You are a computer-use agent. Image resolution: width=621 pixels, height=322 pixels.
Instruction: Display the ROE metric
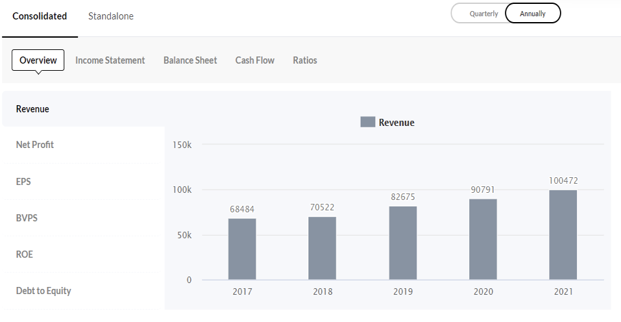(x=25, y=254)
